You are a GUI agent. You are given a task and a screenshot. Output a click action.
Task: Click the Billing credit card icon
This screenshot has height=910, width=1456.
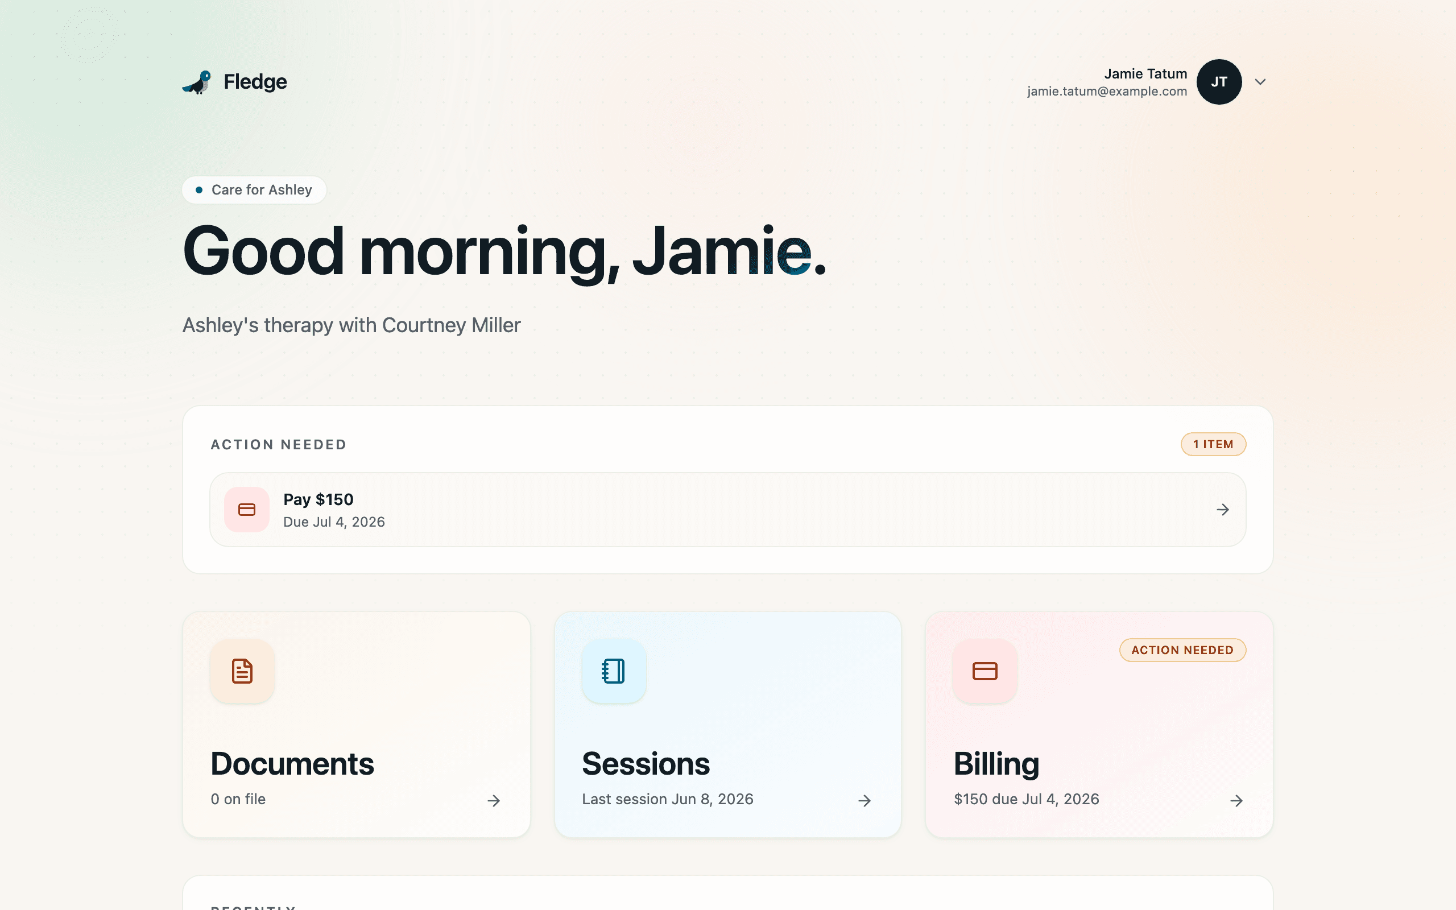coord(985,671)
